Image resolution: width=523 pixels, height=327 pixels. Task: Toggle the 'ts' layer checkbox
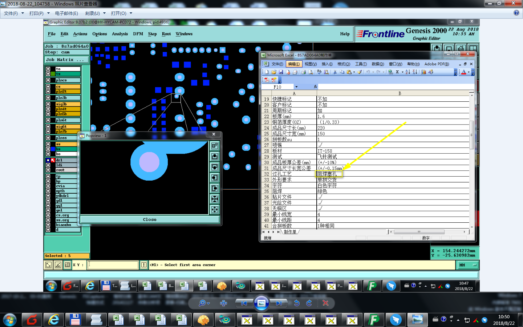tap(48, 74)
